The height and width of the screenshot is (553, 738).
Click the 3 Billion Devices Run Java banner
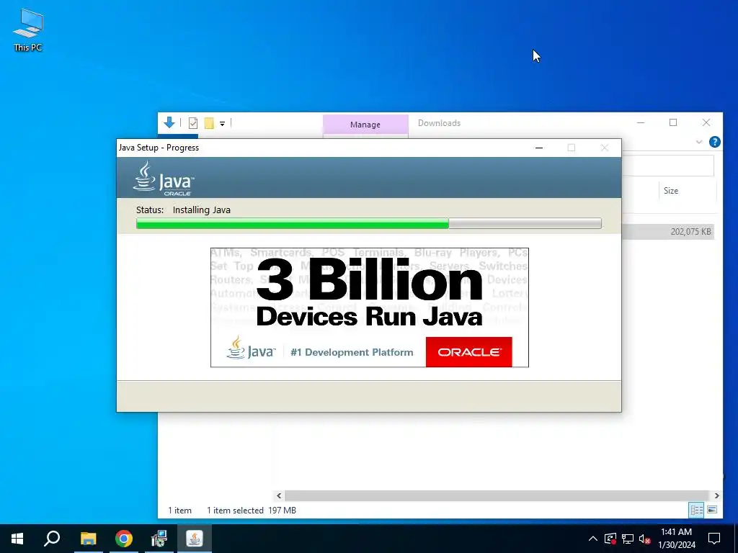click(370, 307)
